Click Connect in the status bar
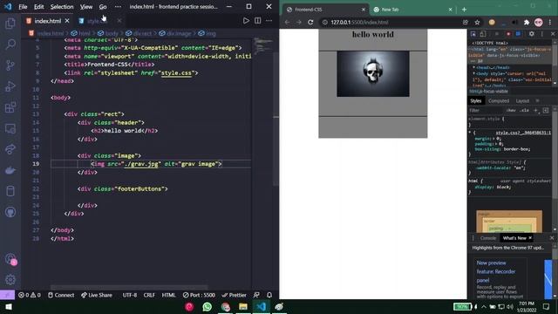The width and height of the screenshot is (558, 314). (x=61, y=295)
